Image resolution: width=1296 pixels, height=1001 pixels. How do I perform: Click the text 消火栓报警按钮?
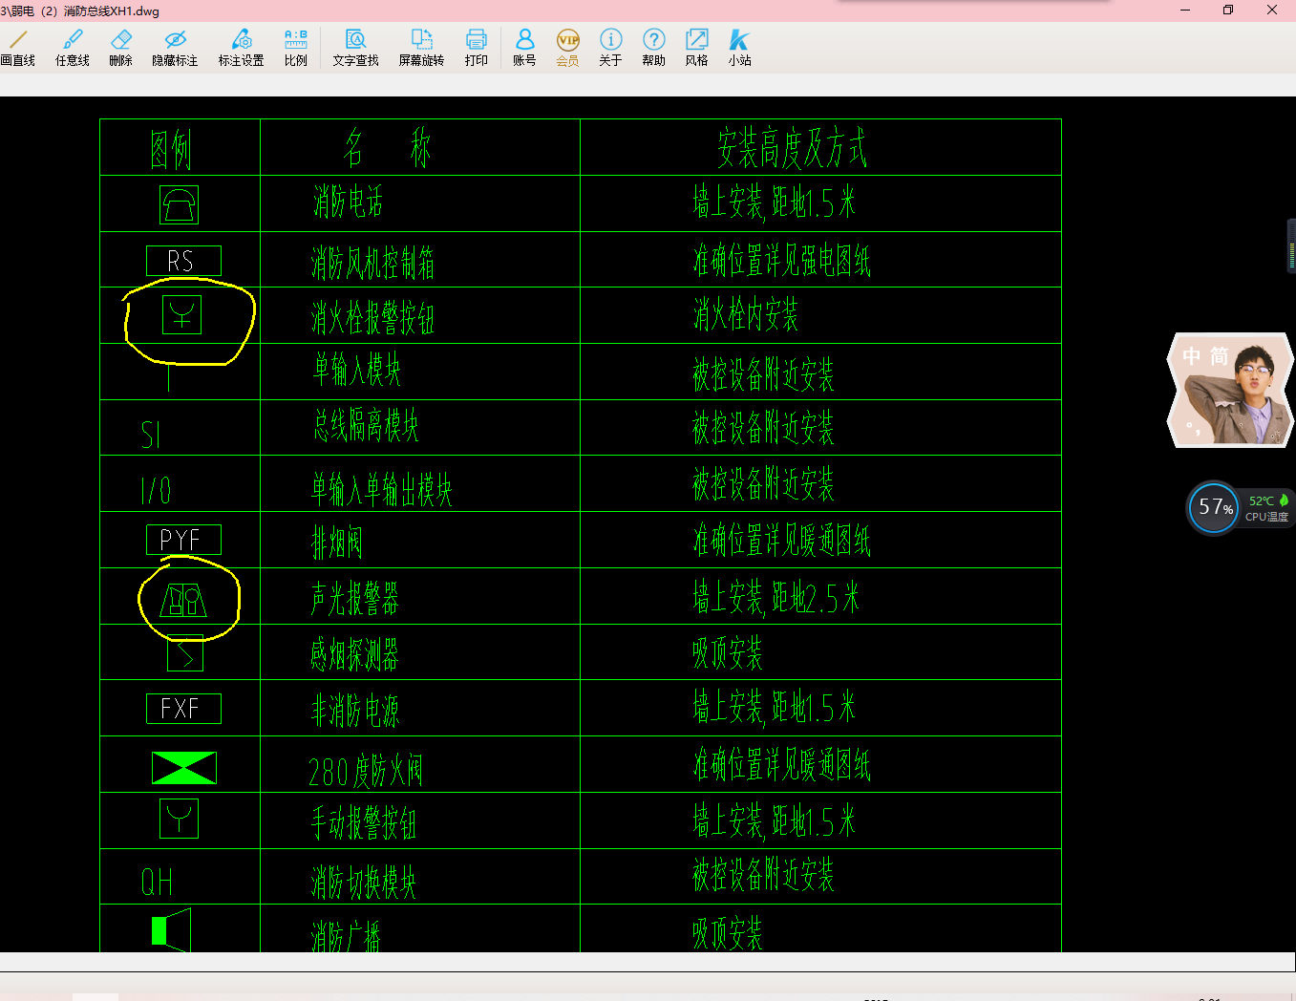tap(372, 317)
